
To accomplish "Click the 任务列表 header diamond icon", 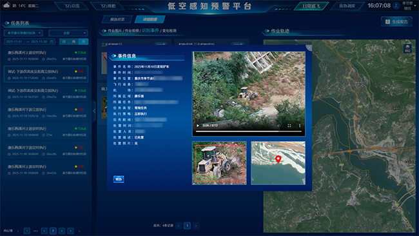I will click(7, 23).
